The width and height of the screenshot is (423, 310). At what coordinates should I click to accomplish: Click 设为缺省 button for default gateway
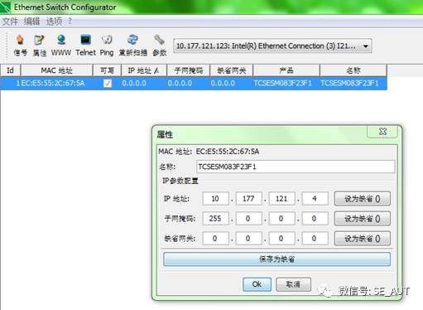tap(363, 239)
